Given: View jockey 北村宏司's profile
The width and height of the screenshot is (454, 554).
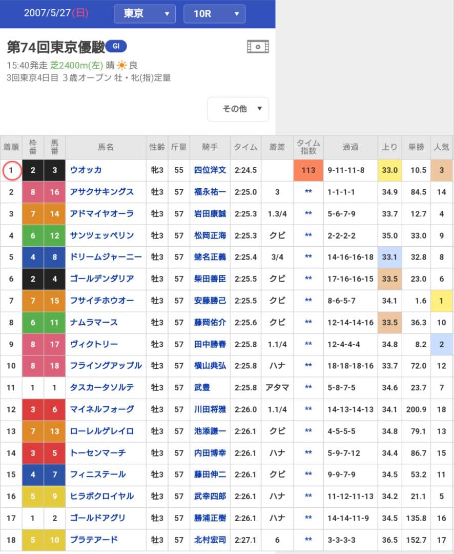Looking at the screenshot, I should (x=210, y=540).
